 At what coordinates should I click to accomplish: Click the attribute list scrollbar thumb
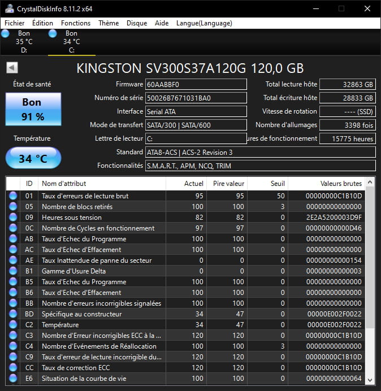(370, 258)
